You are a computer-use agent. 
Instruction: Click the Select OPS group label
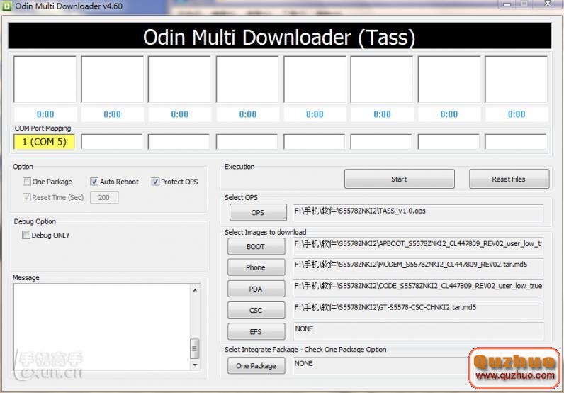point(241,197)
